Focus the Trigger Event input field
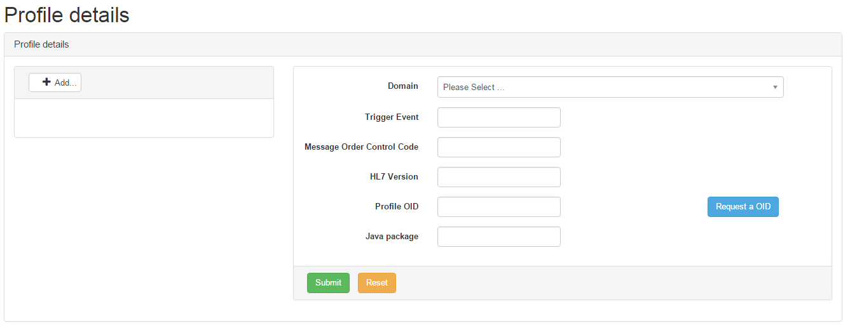 click(x=499, y=117)
